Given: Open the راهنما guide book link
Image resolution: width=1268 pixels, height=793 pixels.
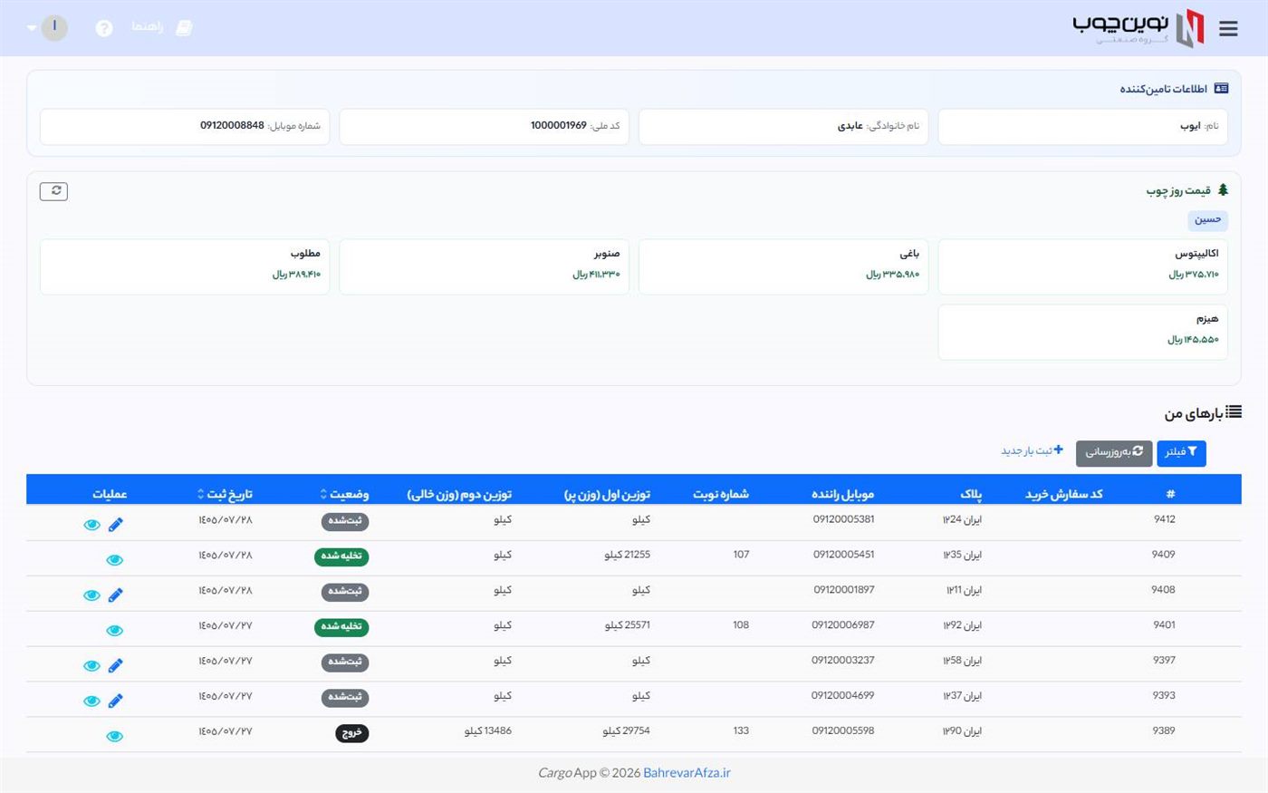Looking at the screenshot, I should point(161,27).
